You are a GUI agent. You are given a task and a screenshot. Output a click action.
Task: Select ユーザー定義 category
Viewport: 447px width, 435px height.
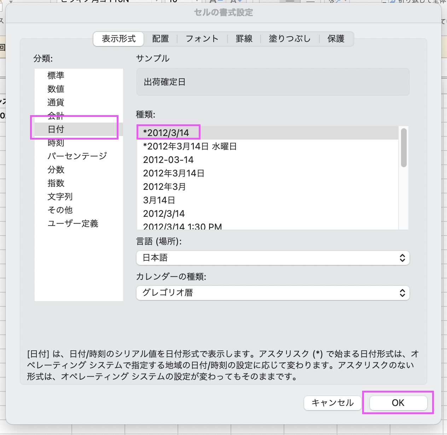coord(73,224)
